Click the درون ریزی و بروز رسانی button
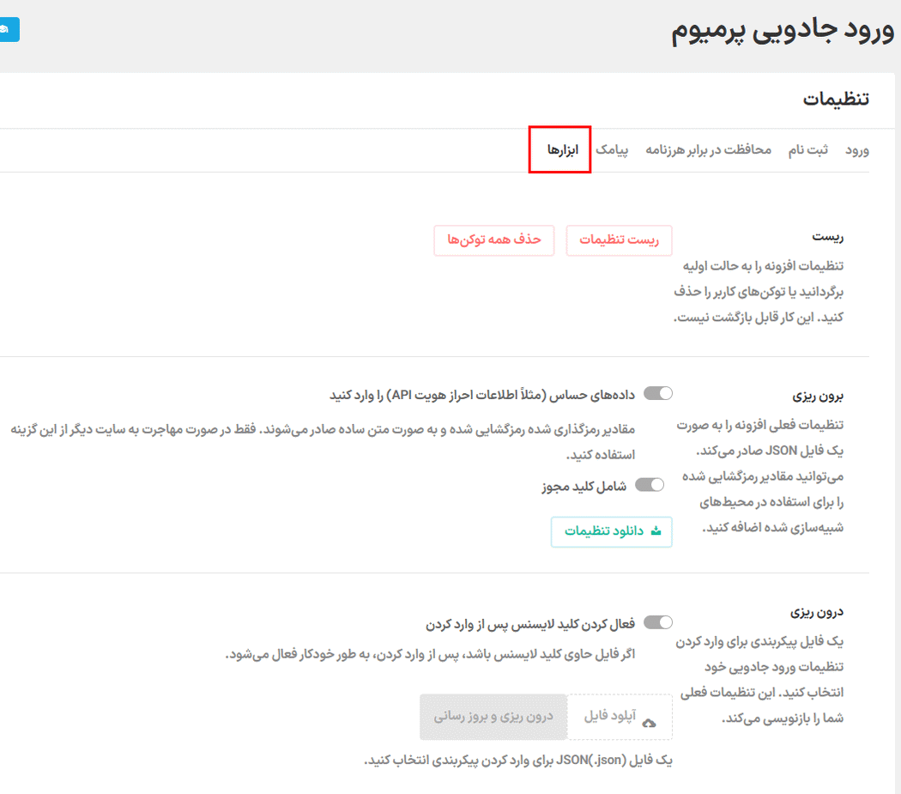Viewport: 901px width, 794px height. (x=493, y=717)
